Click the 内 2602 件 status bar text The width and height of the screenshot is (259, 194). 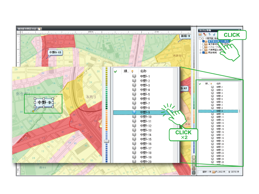(220, 172)
